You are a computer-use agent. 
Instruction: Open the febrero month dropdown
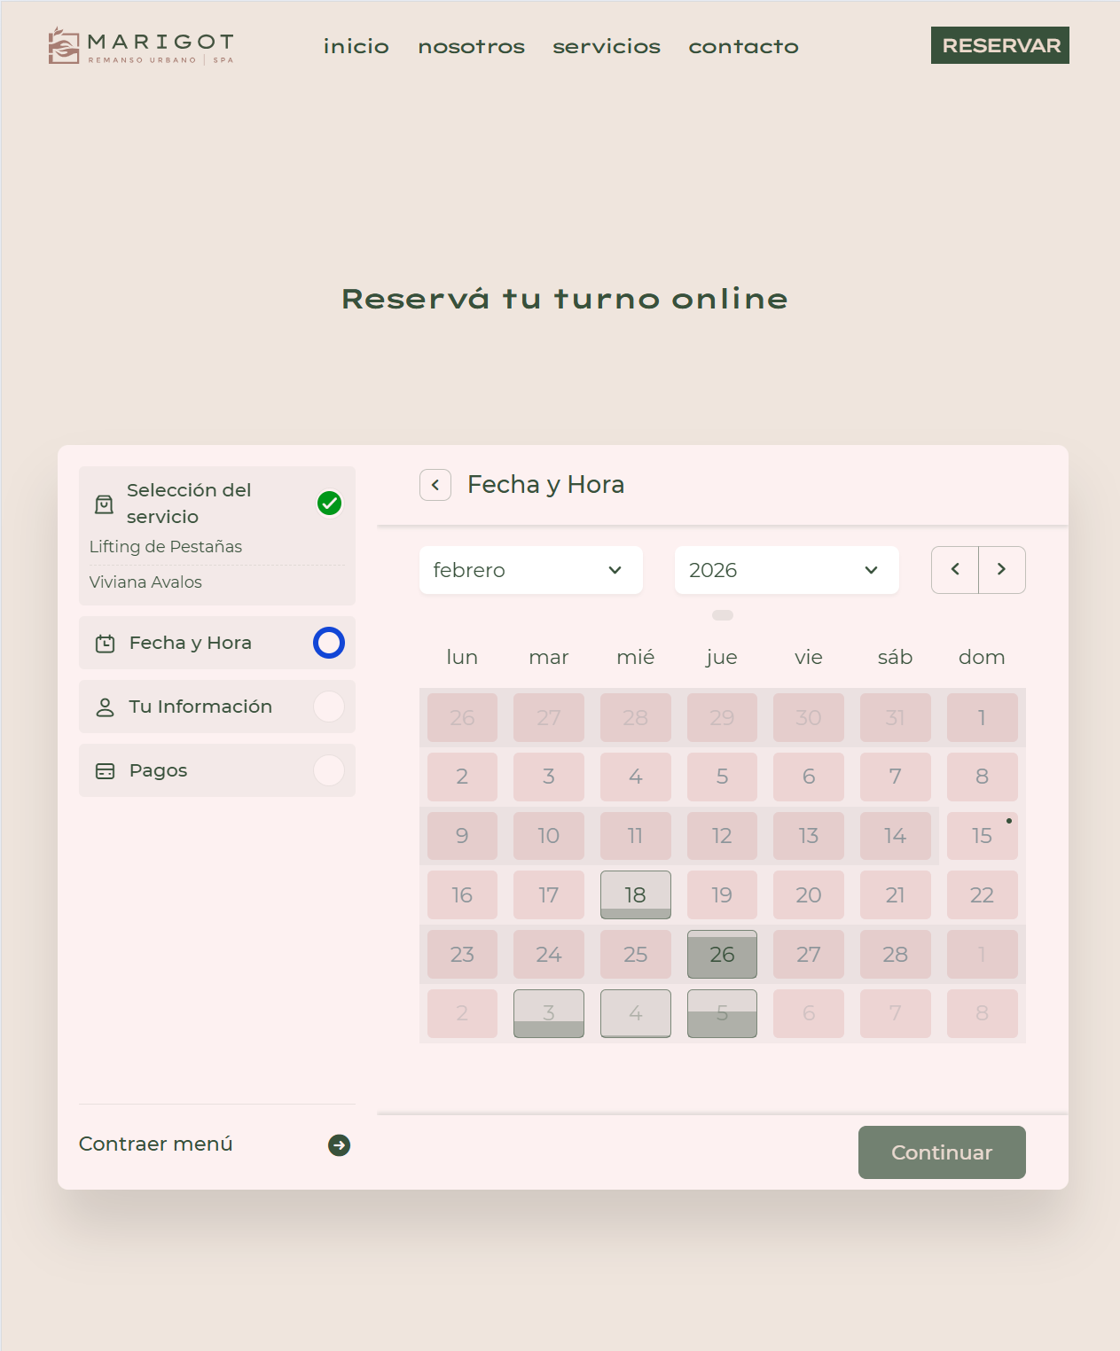click(x=530, y=570)
